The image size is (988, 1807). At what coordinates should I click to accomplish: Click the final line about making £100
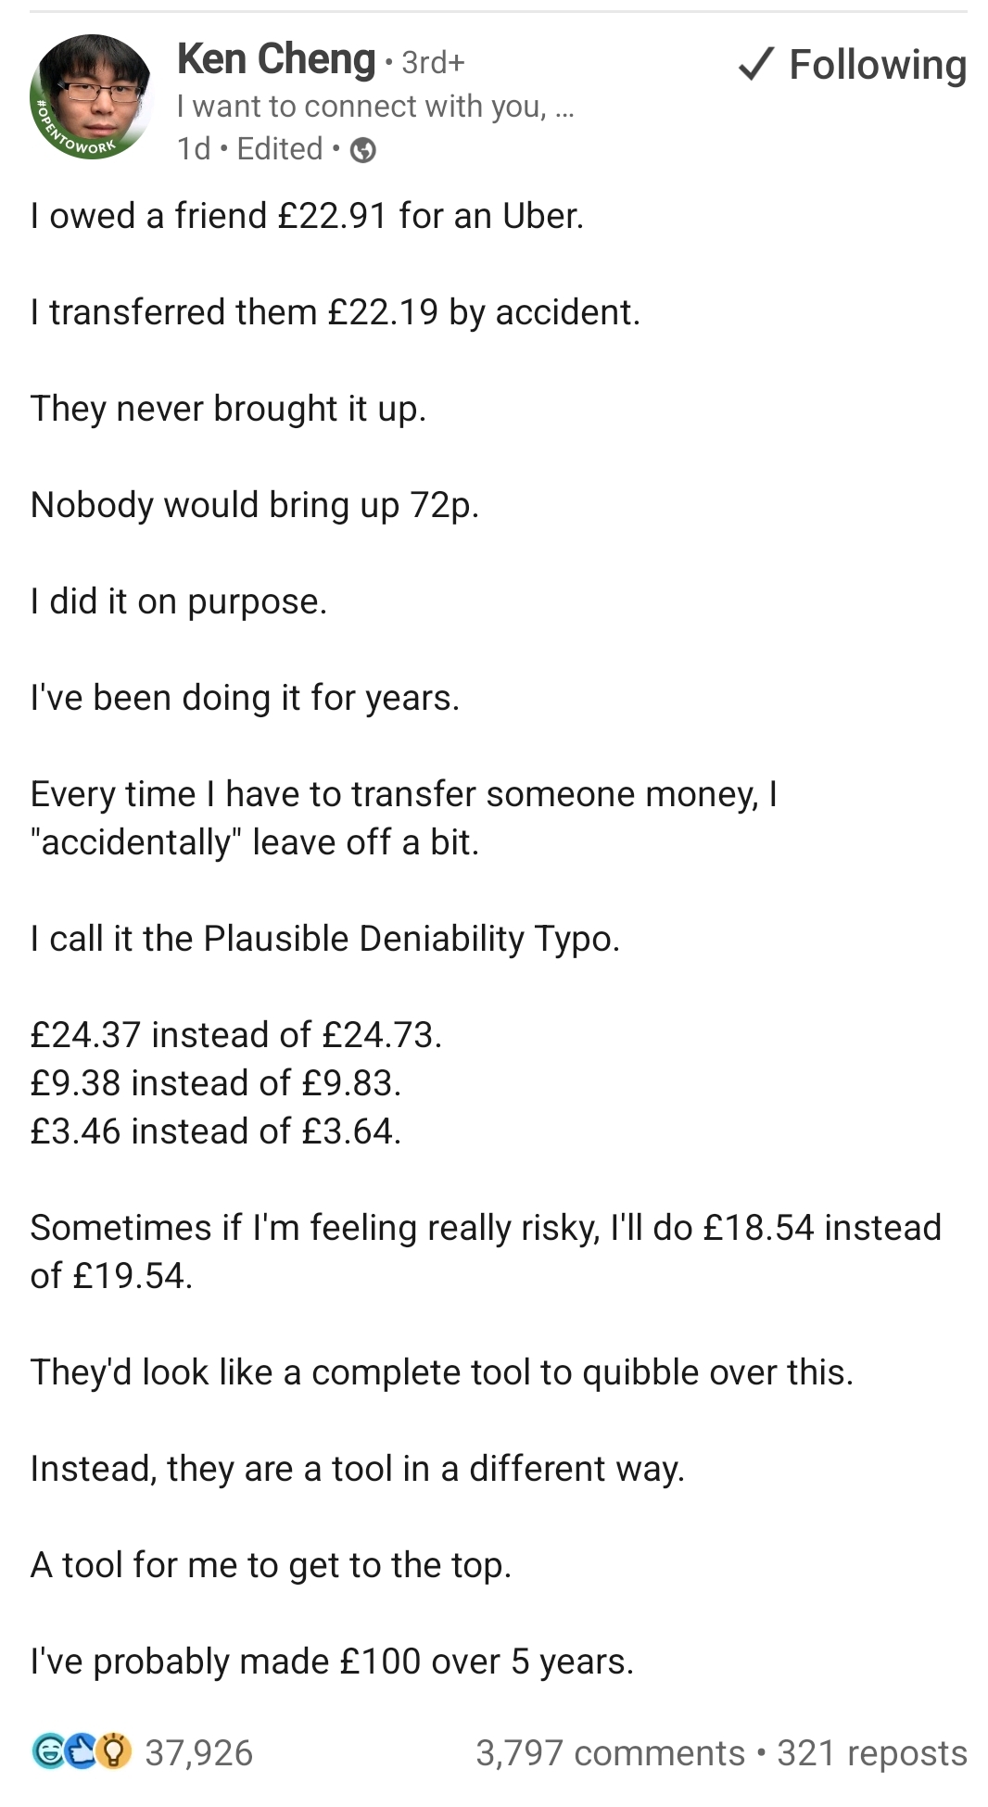click(x=332, y=1662)
